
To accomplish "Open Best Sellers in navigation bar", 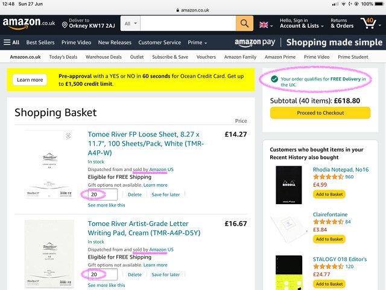I will click(x=42, y=42).
